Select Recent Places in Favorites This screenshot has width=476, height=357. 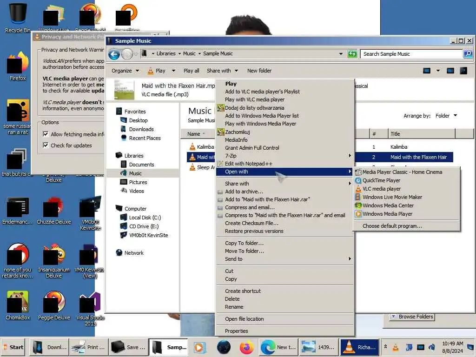[x=145, y=138]
